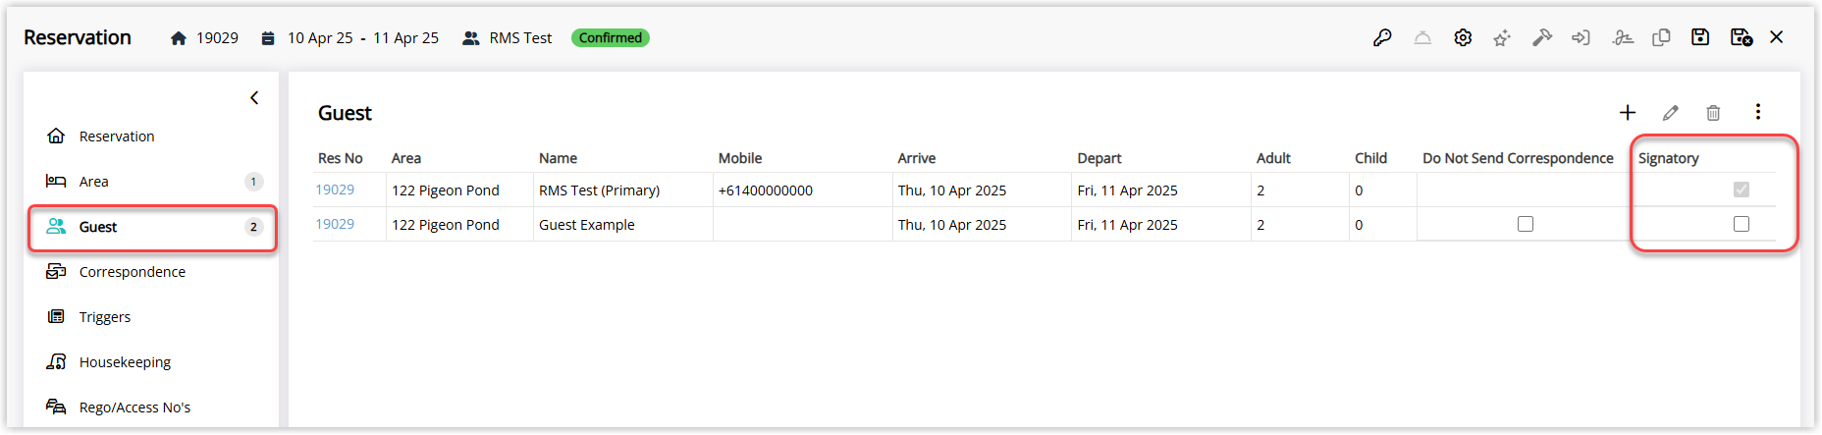Click the hammer maintenance icon

[x=1542, y=37]
